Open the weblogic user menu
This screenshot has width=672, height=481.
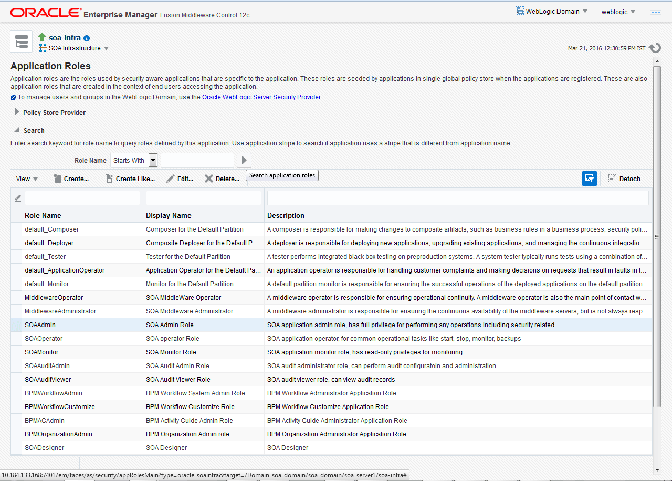click(x=618, y=12)
